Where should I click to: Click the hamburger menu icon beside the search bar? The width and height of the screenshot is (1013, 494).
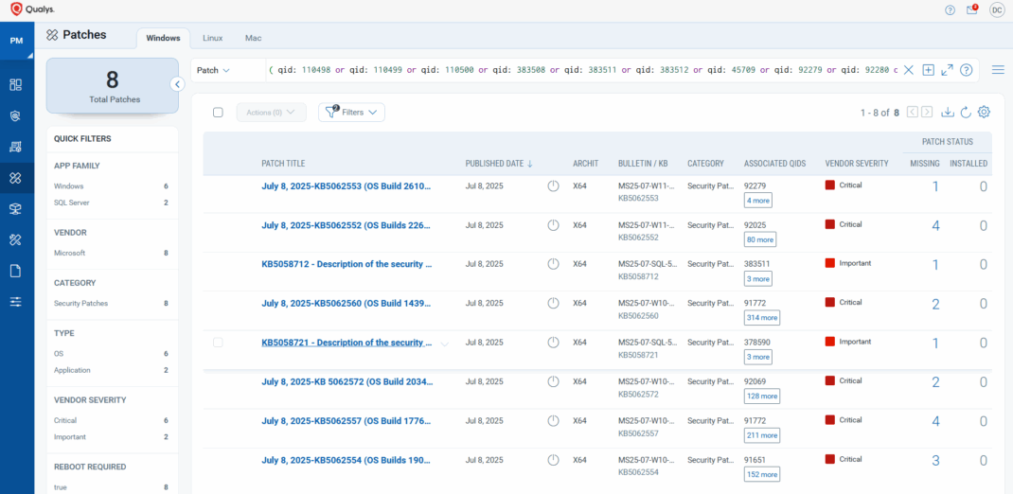click(998, 70)
